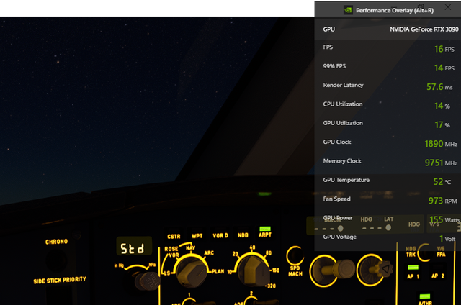The image size is (461, 305).
Task: Click the Std barometric display
Action: [x=134, y=246]
